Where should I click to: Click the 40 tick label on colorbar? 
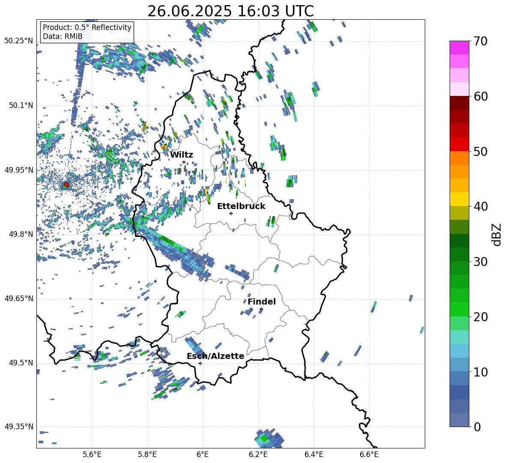pyautogui.click(x=480, y=206)
